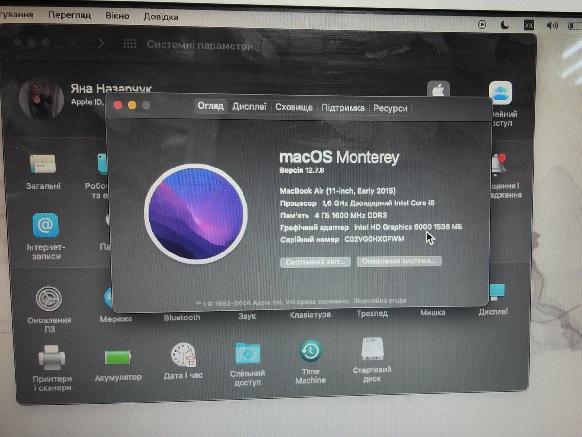Switch to the Сховище tab
582x437 pixels.
[294, 108]
